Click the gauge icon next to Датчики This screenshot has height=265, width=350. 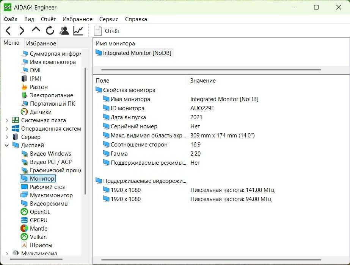24,112
